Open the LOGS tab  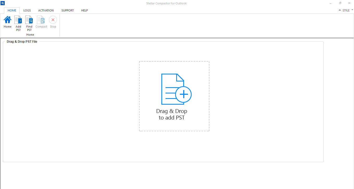pyautogui.click(x=27, y=10)
